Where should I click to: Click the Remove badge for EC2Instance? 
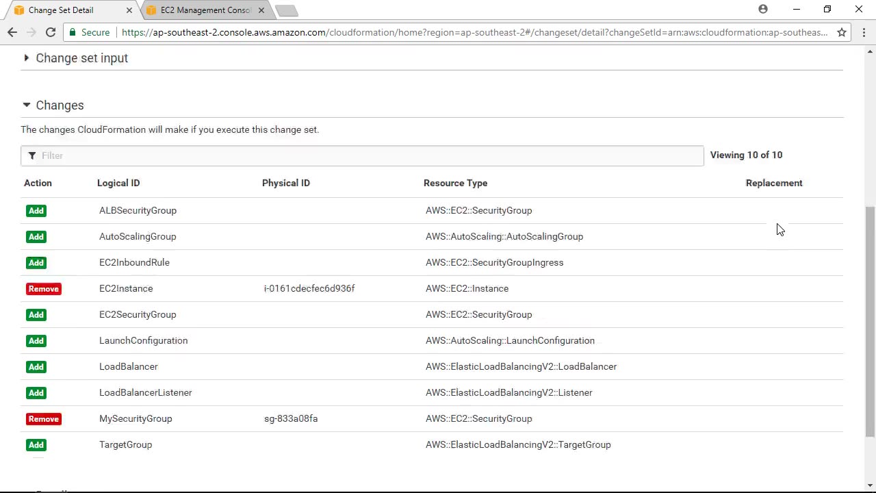[44, 289]
